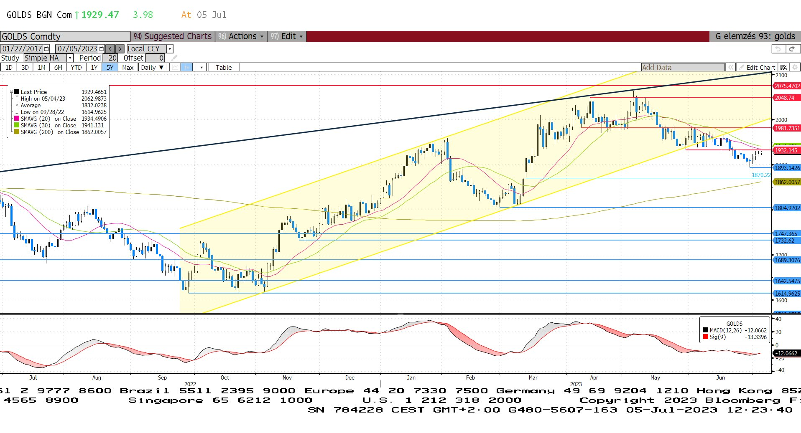Click the 1893.1426 price level label

pyautogui.click(x=787, y=168)
